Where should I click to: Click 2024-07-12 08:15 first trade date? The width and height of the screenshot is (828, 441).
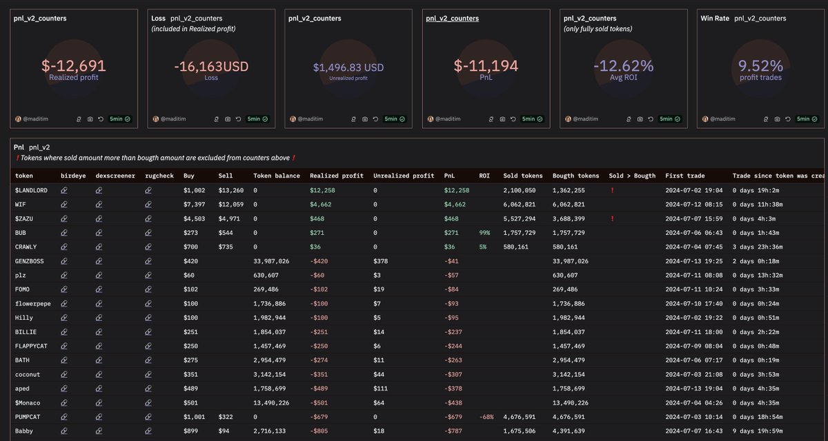tap(694, 205)
